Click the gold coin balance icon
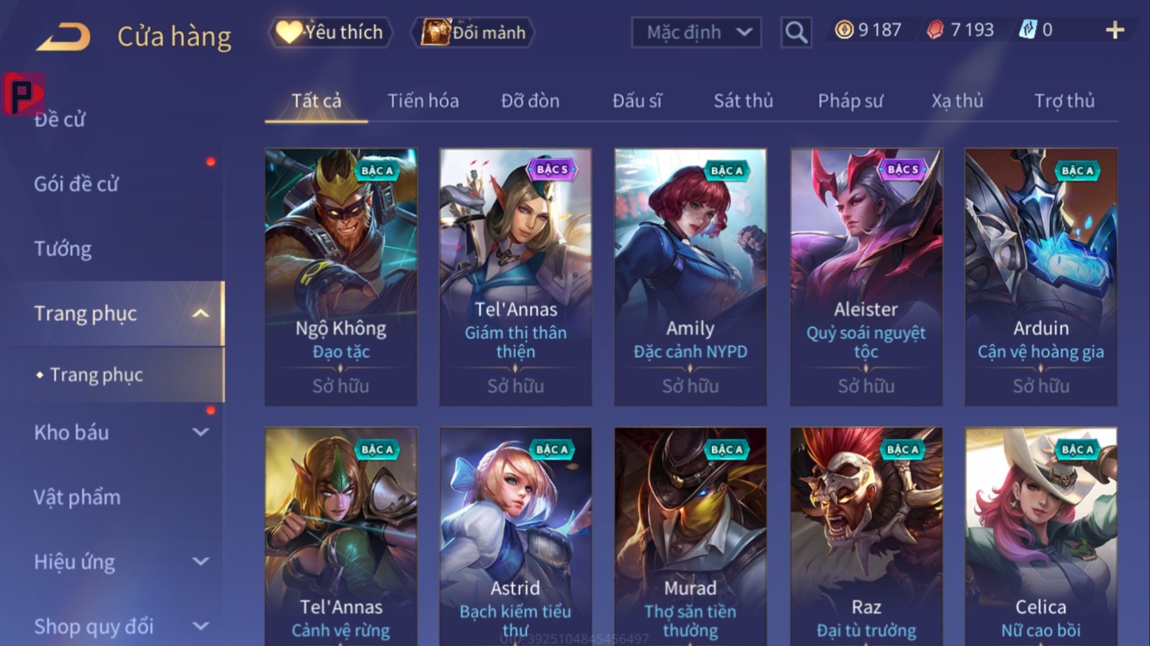Image resolution: width=1150 pixels, height=646 pixels. tap(844, 30)
